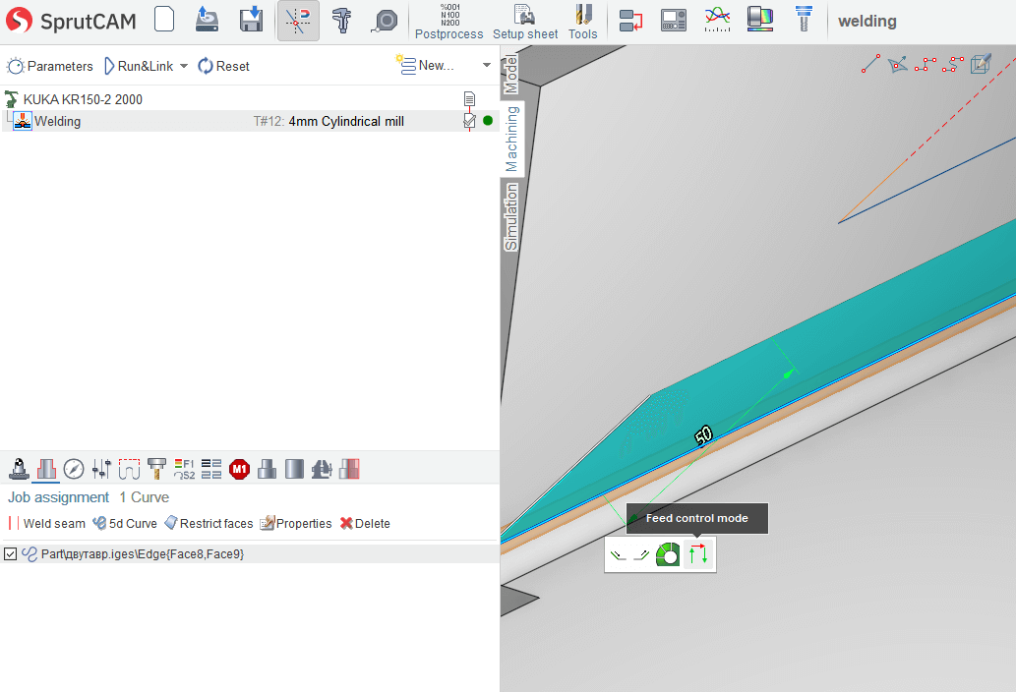Open the tape measure tool
The width and height of the screenshot is (1016, 692).
[385, 21]
